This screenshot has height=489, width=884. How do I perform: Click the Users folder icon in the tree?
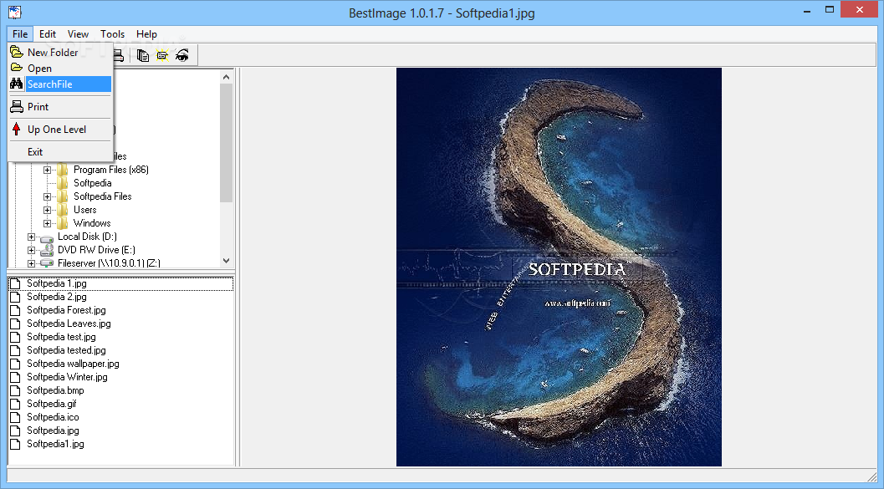(x=63, y=210)
